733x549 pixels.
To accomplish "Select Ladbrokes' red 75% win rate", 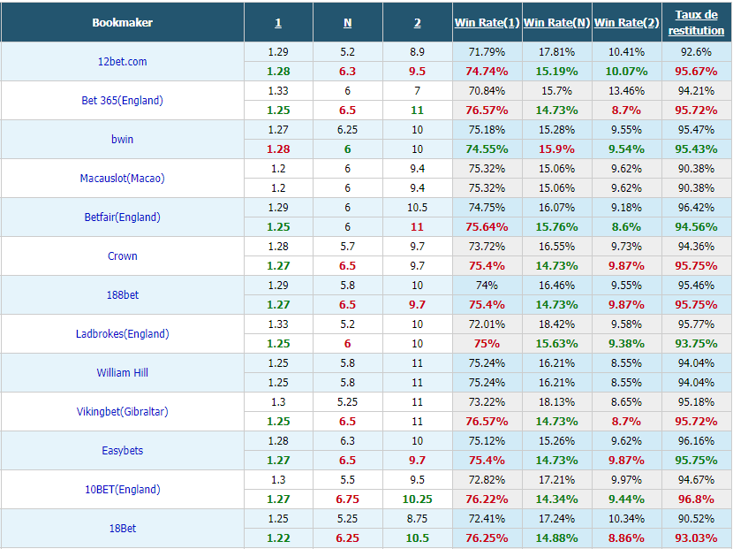I will point(487,344).
